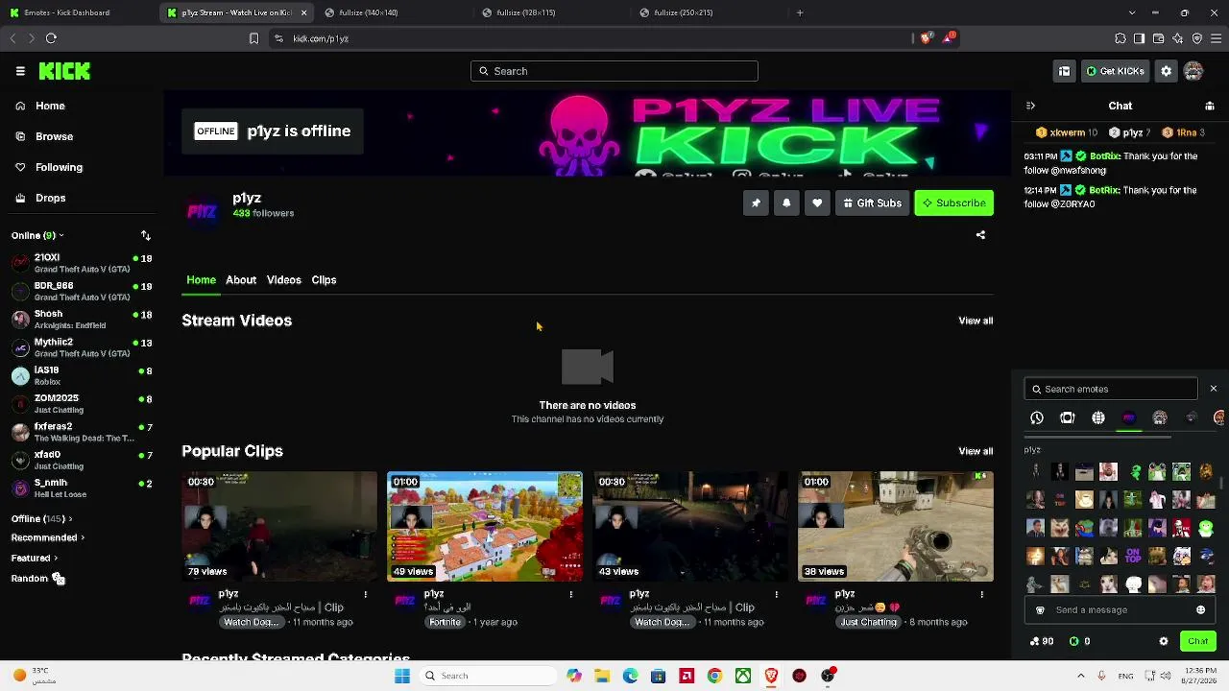The height and width of the screenshot is (691, 1229).
Task: Open the Kick hamburger sidebar menu
Action: coord(20,71)
